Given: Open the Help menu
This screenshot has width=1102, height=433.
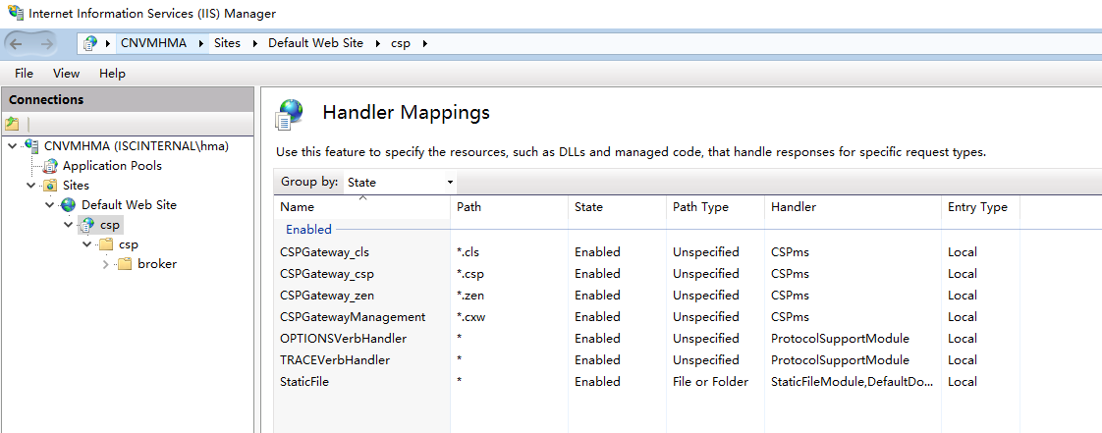Looking at the screenshot, I should (x=112, y=74).
